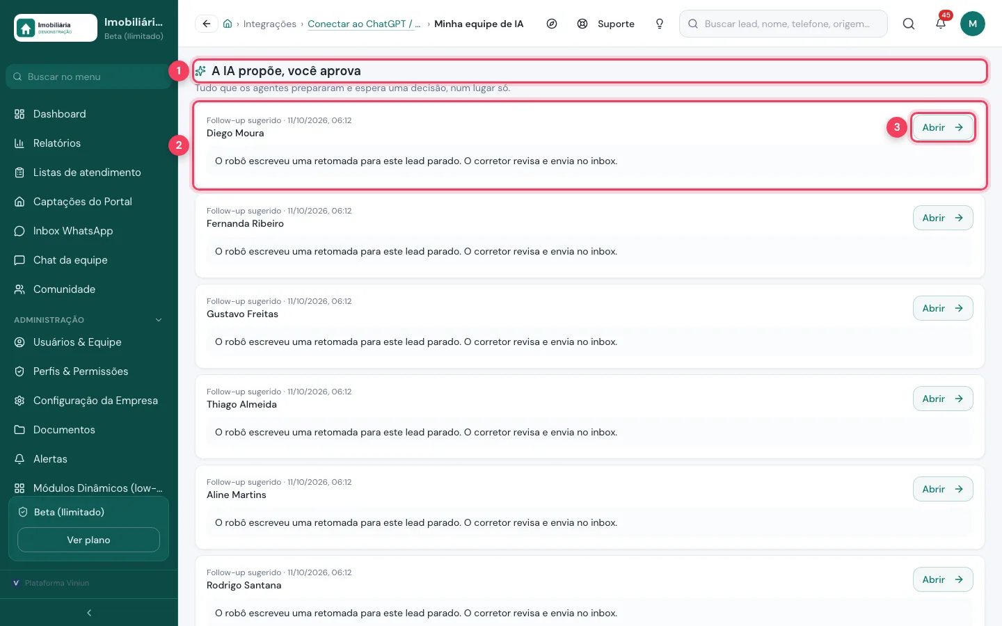This screenshot has width=1002, height=626.
Task: Open the user avatar M menu
Action: (973, 24)
